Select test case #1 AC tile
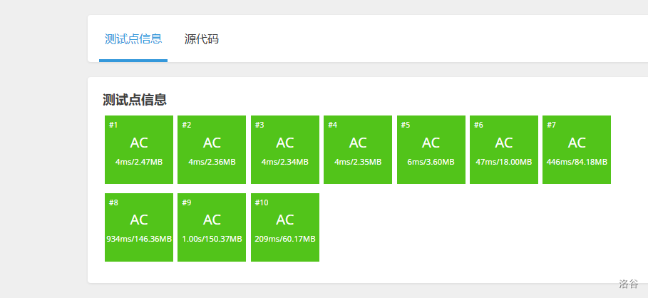The width and height of the screenshot is (648, 298). (139, 149)
